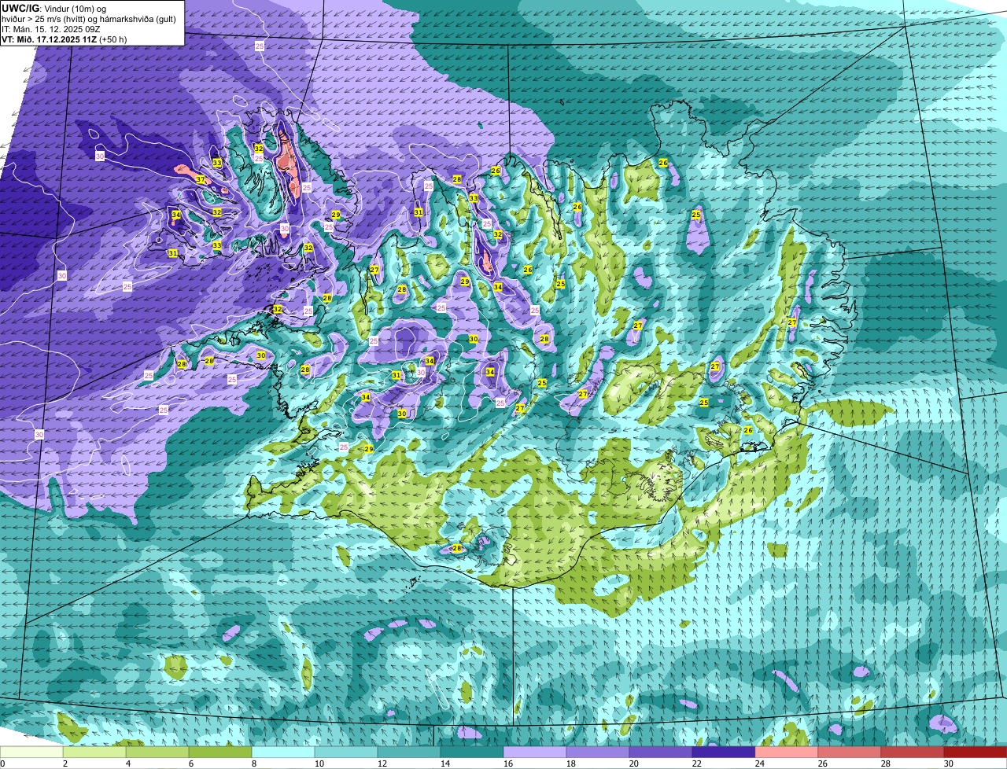This screenshot has width=1007, height=769.
Task: Click the palest yellow swatch between 0 and 2
Action: tap(31, 752)
